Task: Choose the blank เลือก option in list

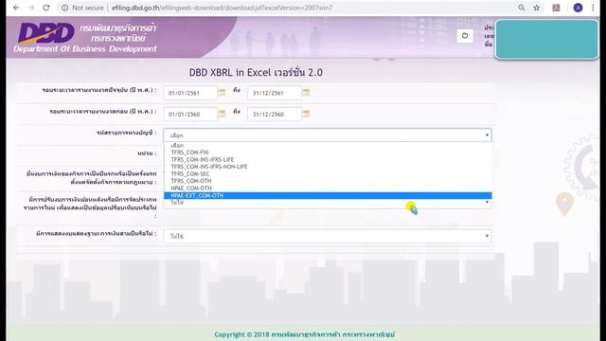Action: coord(328,145)
